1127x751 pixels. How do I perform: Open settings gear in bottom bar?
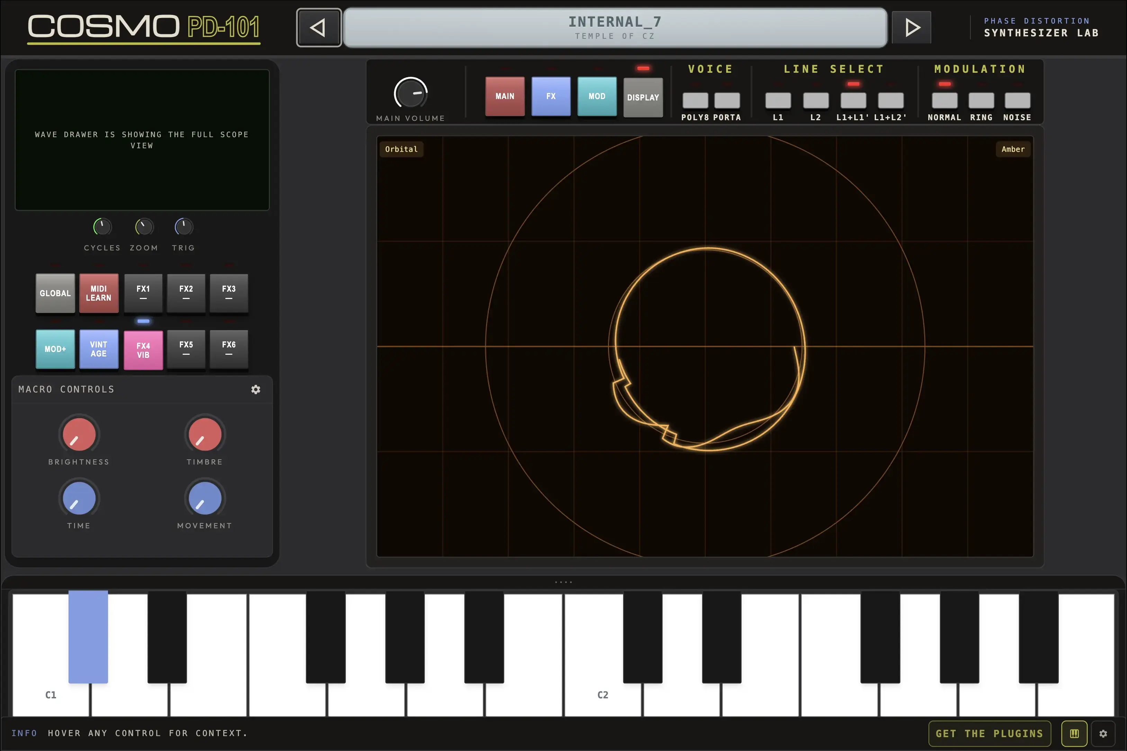click(x=1103, y=733)
